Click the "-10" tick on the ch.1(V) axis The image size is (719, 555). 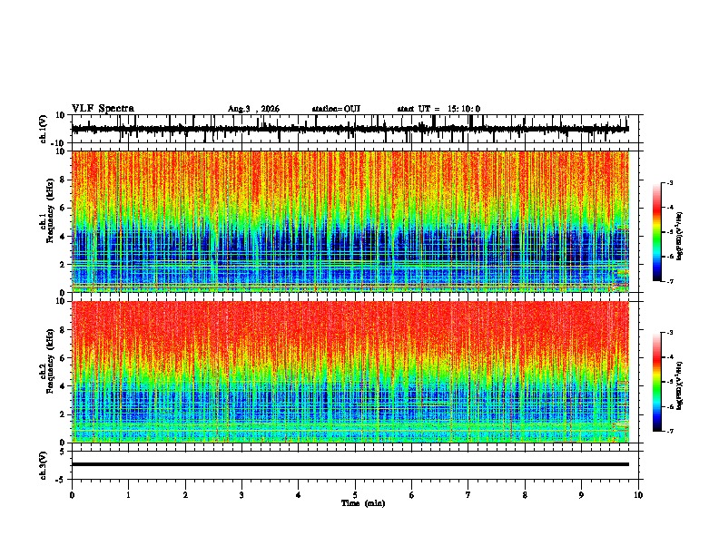click(x=59, y=143)
